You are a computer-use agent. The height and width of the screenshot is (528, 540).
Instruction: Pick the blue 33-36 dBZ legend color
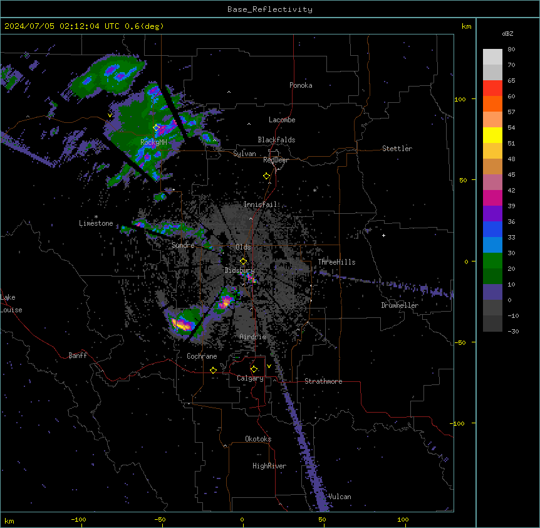492,229
